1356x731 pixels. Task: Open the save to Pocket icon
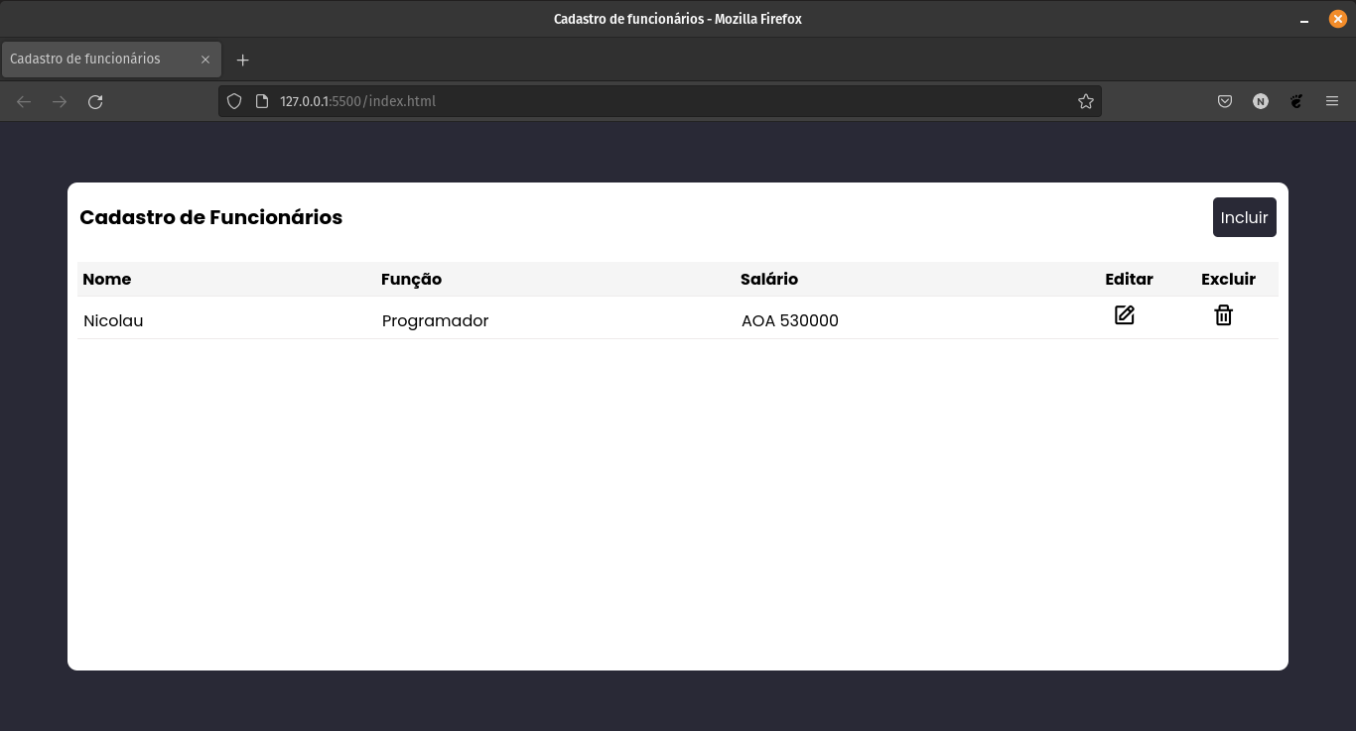click(x=1225, y=101)
